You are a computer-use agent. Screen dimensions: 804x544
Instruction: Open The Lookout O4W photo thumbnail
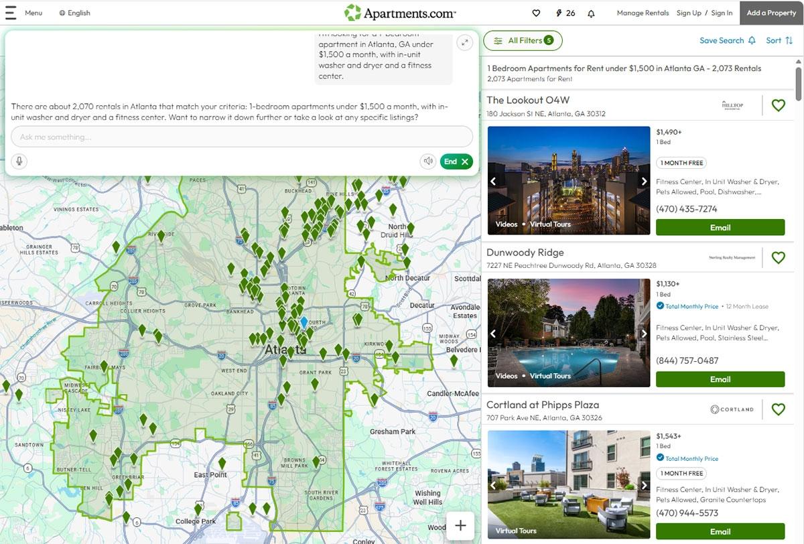pos(569,180)
